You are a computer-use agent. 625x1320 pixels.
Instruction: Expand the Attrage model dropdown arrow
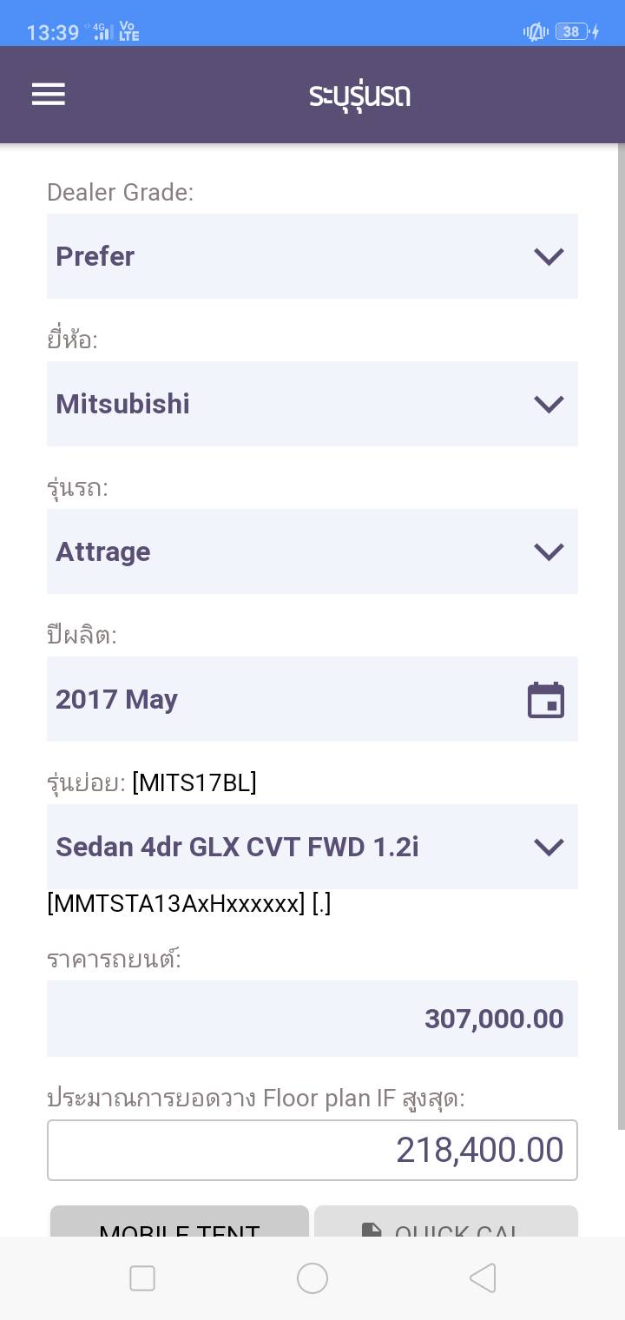549,551
